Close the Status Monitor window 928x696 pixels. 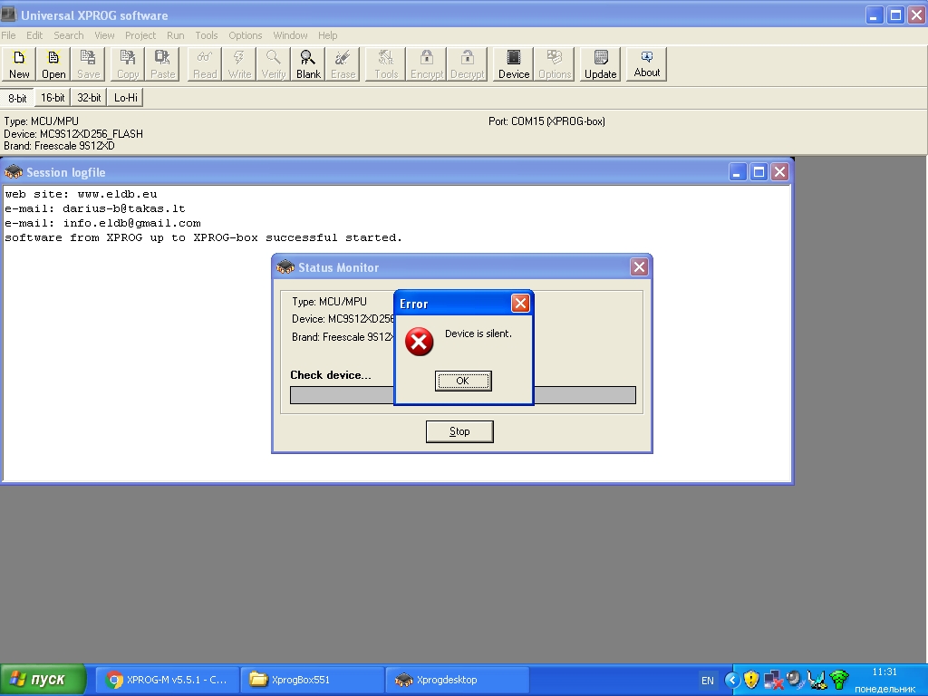(639, 267)
